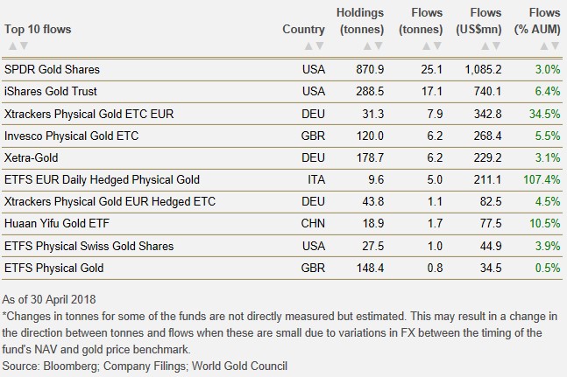This screenshot has height=377, width=567.
Task: Click the 107.4% AUM flow value
Action: coord(542,179)
